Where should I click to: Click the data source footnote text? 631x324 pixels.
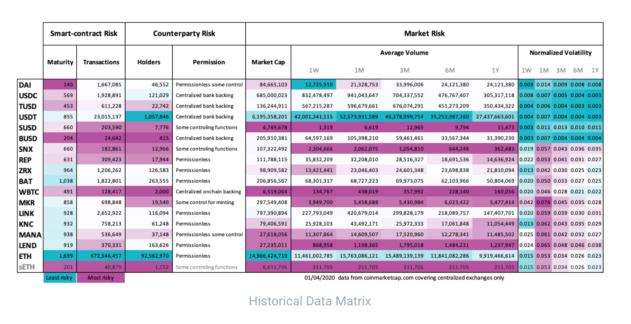pos(404,278)
